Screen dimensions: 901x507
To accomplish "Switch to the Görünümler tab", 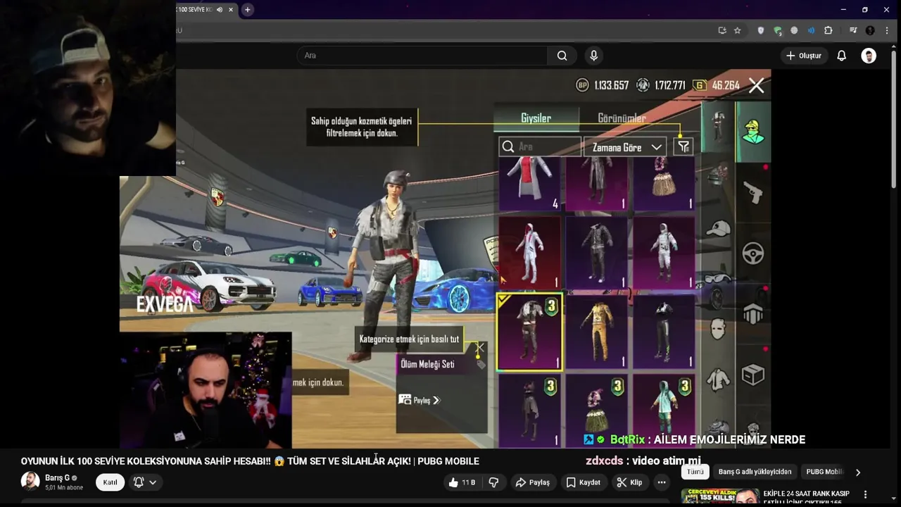I will [622, 118].
